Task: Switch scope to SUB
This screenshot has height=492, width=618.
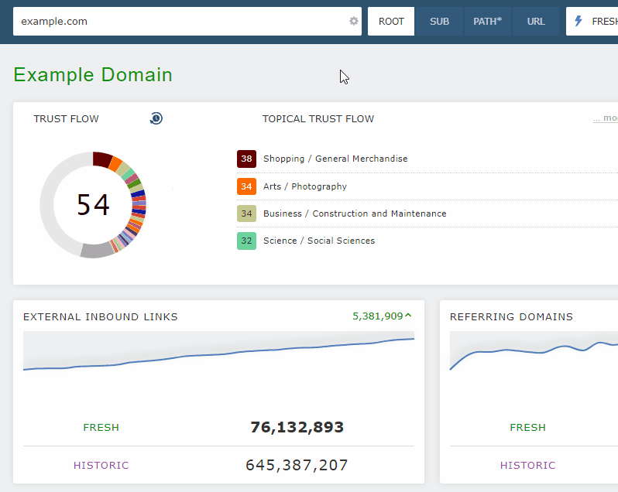Action: [439, 22]
